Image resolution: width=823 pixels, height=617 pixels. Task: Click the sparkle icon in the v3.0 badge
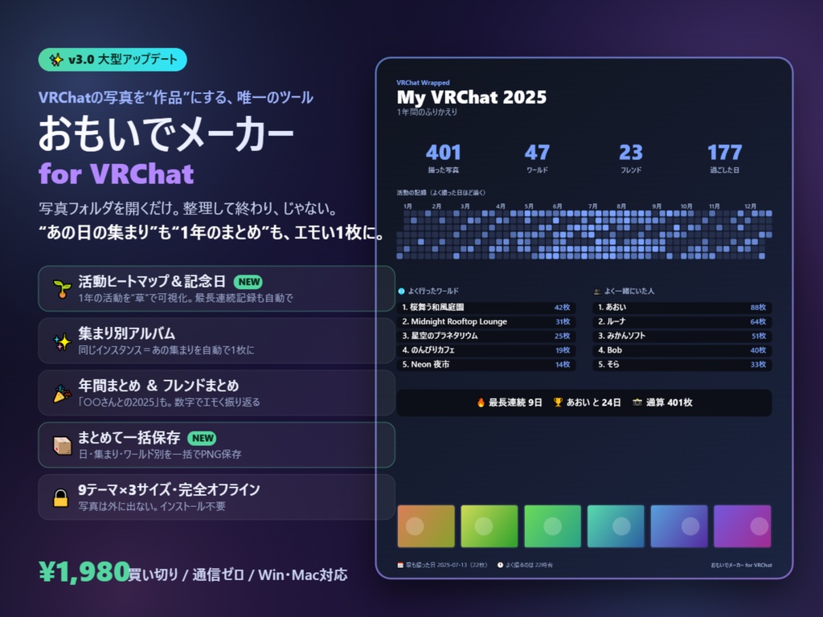point(55,59)
